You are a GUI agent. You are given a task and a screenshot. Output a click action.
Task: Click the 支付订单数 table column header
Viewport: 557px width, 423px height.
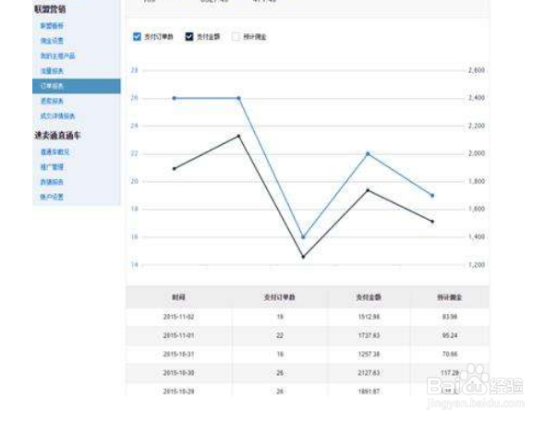tap(280, 297)
